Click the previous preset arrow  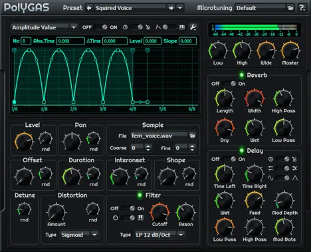(89, 8)
